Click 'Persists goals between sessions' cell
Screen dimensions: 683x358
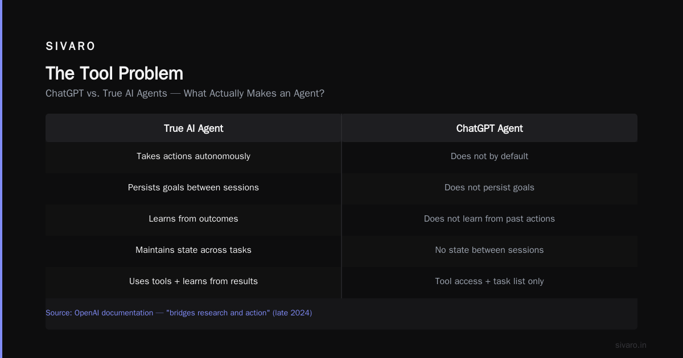pos(194,188)
